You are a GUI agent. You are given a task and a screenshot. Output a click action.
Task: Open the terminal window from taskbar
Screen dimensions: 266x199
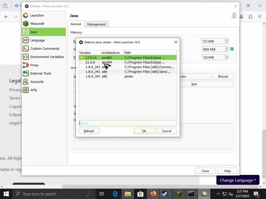pos(191,194)
